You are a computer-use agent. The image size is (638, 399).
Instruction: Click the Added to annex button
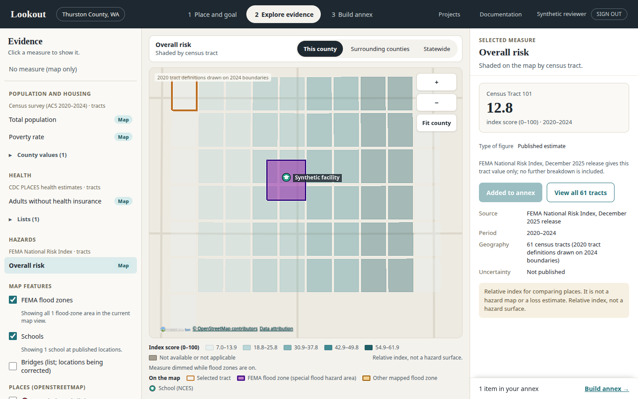pos(510,192)
